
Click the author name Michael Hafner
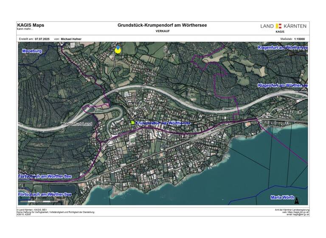click(71, 39)
